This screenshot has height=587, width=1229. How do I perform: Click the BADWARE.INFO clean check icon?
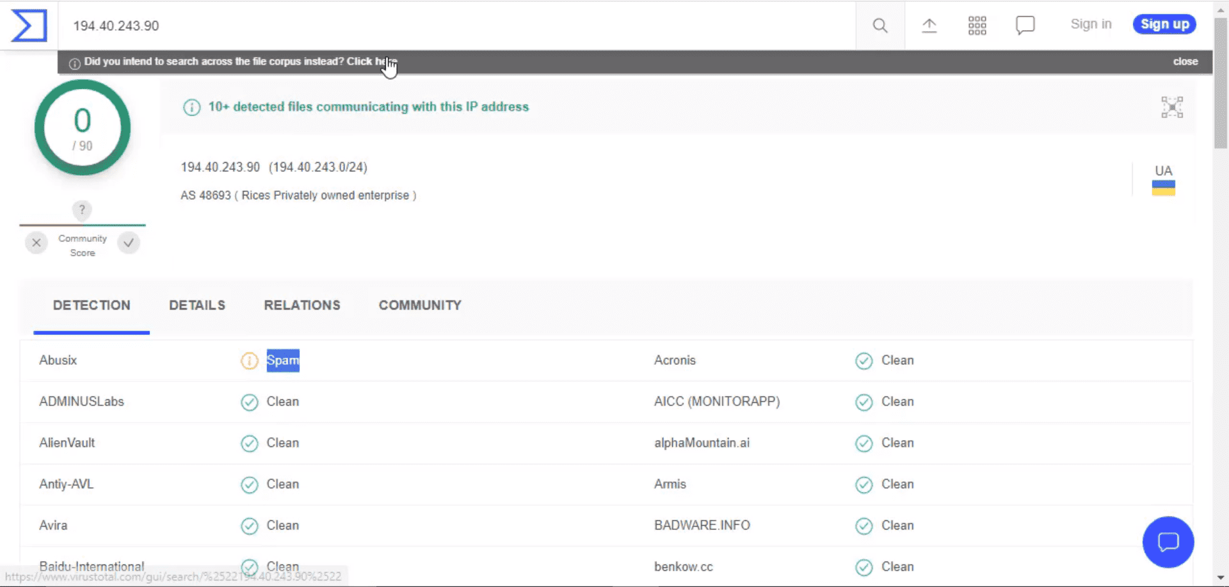(864, 526)
